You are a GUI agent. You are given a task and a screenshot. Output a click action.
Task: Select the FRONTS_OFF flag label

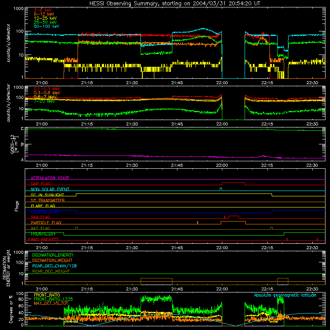[x=43, y=234]
